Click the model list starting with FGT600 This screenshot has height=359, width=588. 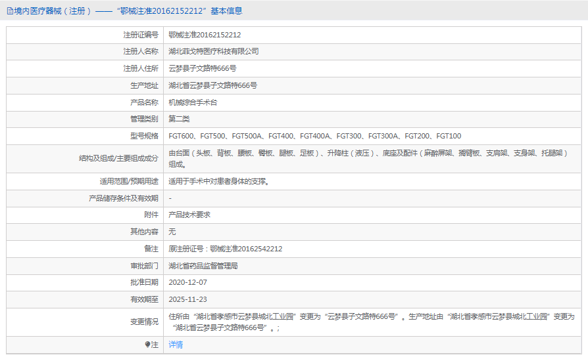(314, 136)
